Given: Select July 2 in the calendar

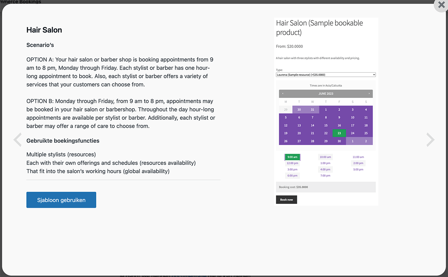Looking at the screenshot, I should coord(366,141).
